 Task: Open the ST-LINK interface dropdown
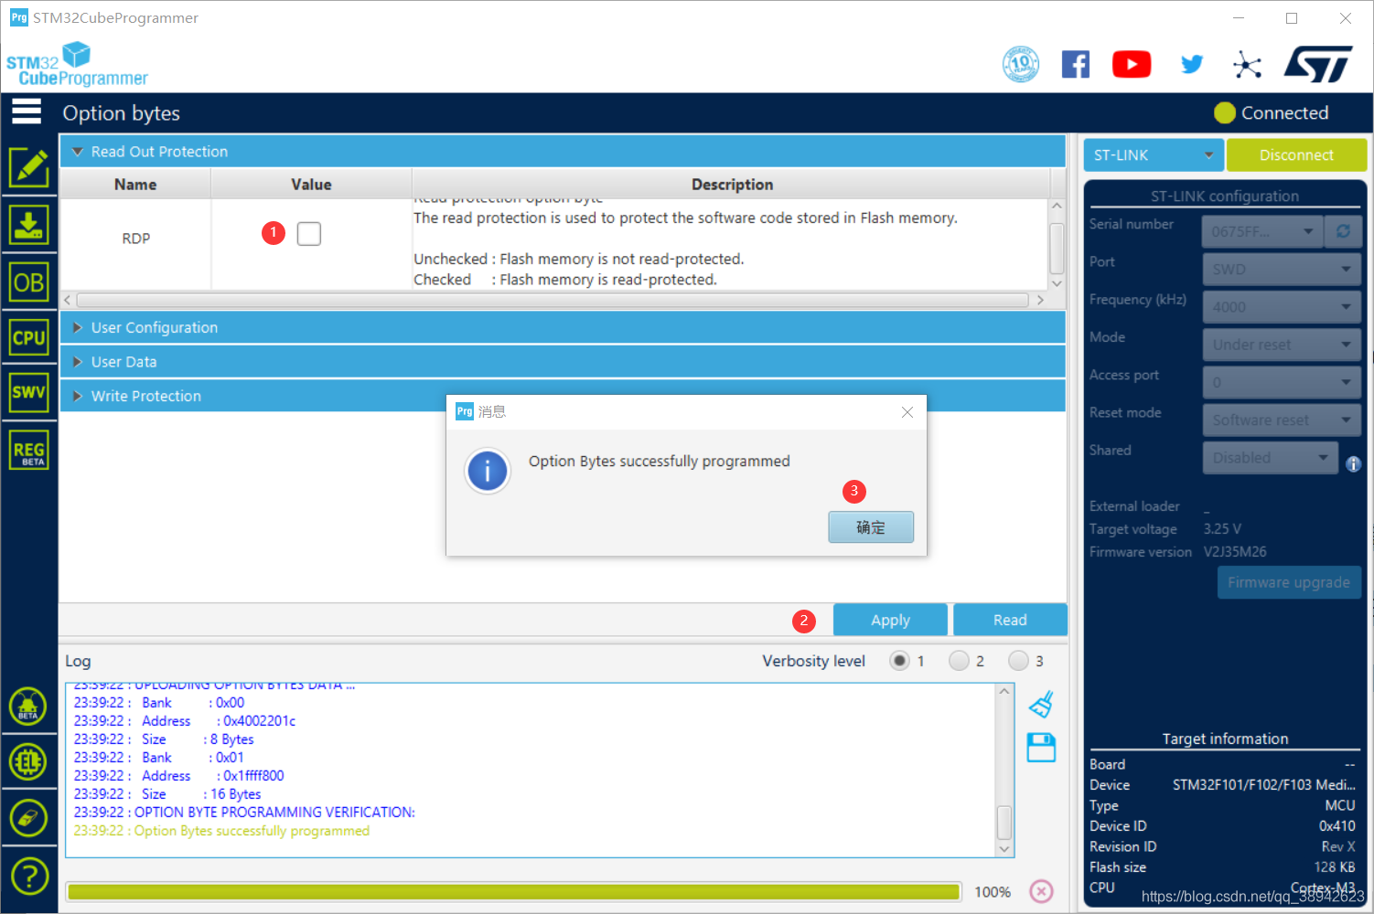(1153, 155)
